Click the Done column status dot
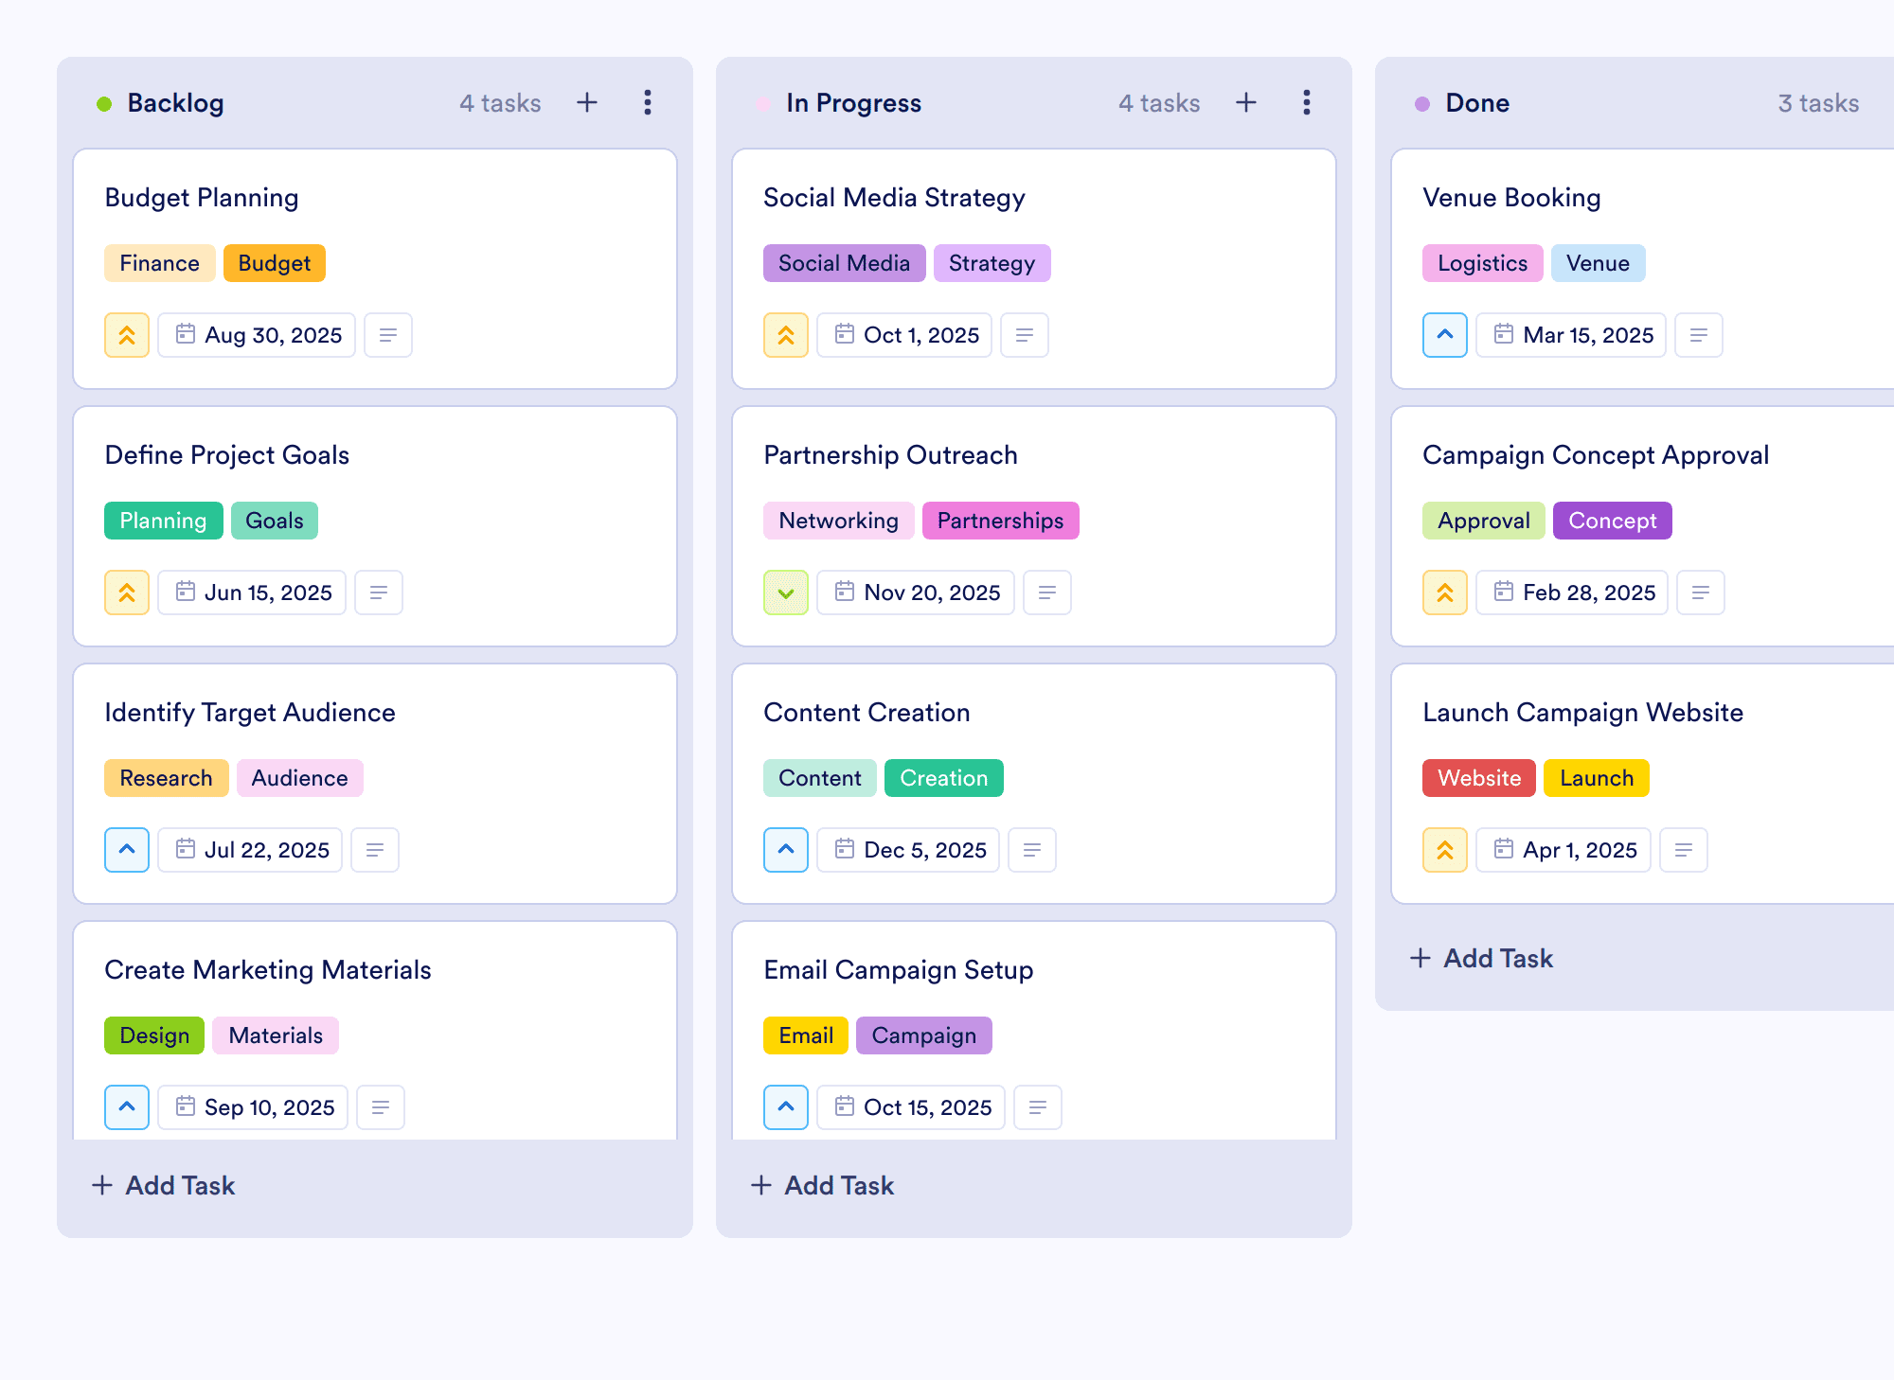Screen dimensions: 1894x1380 point(1422,104)
